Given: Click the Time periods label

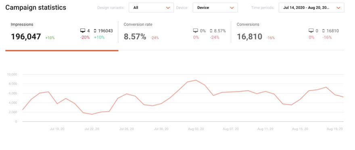Looking at the screenshot, I should [x=263, y=8].
